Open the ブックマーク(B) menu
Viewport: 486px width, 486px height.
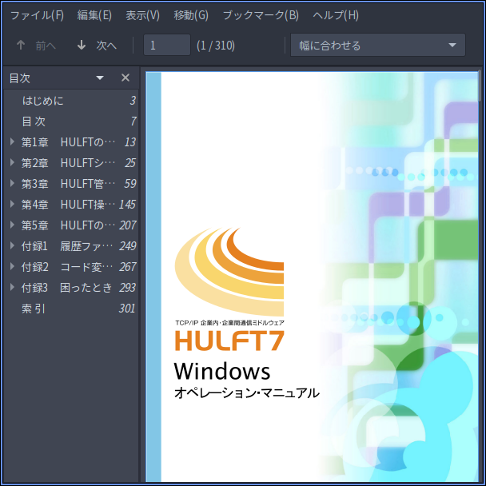click(261, 15)
